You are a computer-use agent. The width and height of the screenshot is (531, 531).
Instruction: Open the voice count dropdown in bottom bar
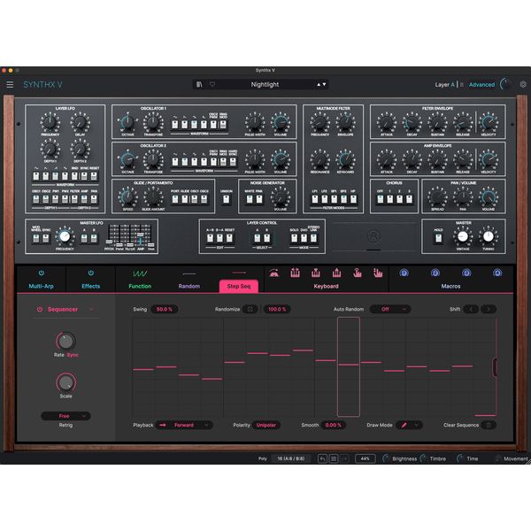tap(290, 458)
